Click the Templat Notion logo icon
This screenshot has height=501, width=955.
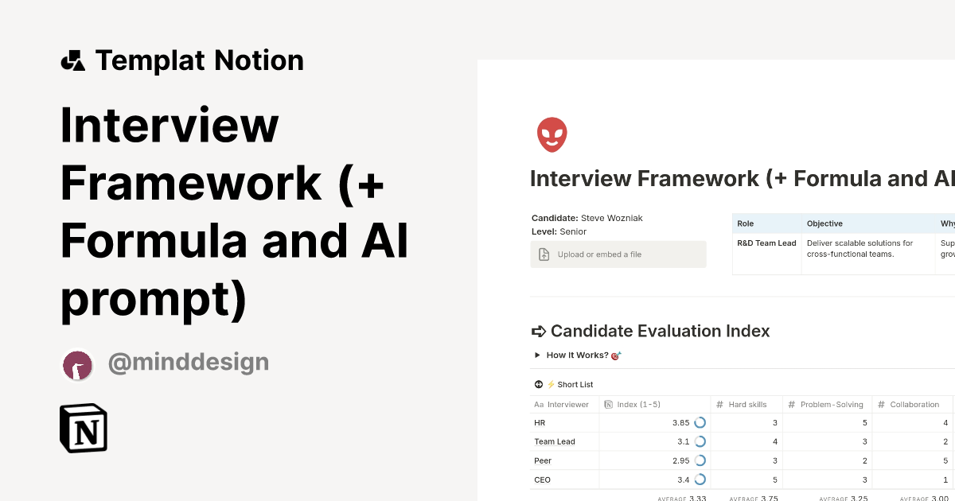pos(72,60)
